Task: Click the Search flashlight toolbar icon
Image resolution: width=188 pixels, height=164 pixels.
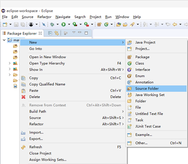Action: [132, 24]
